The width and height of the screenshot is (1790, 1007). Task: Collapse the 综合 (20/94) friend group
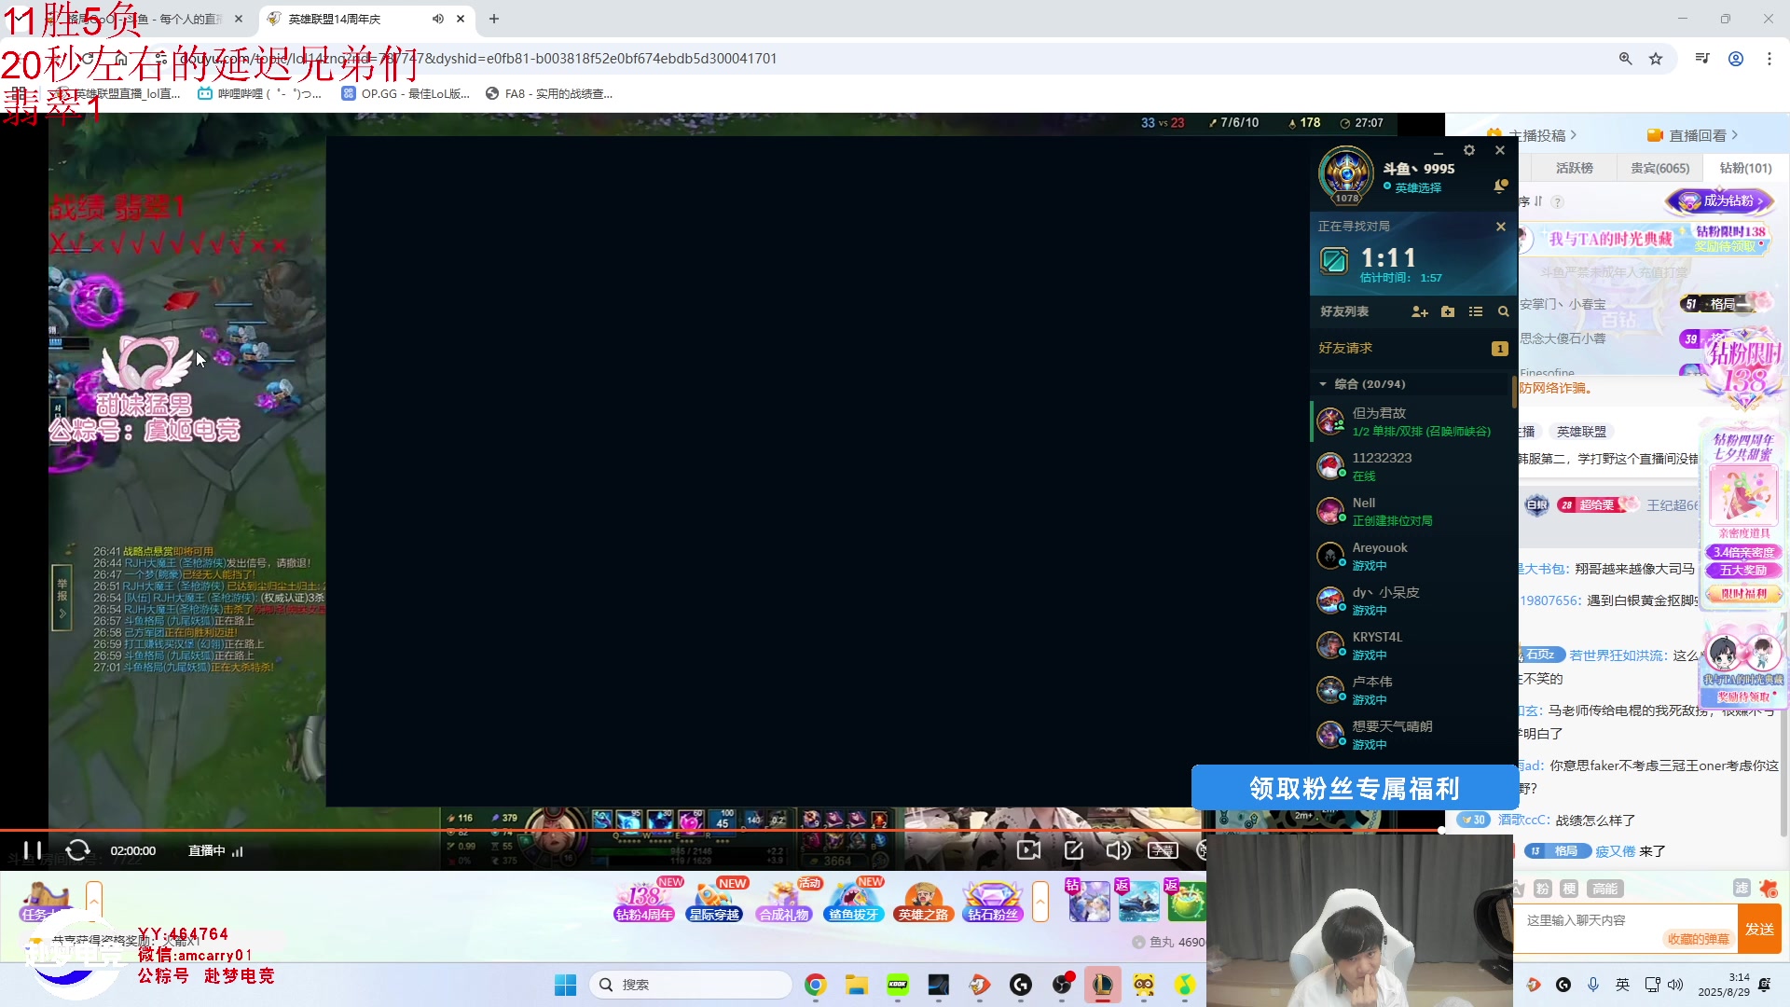coord(1323,384)
